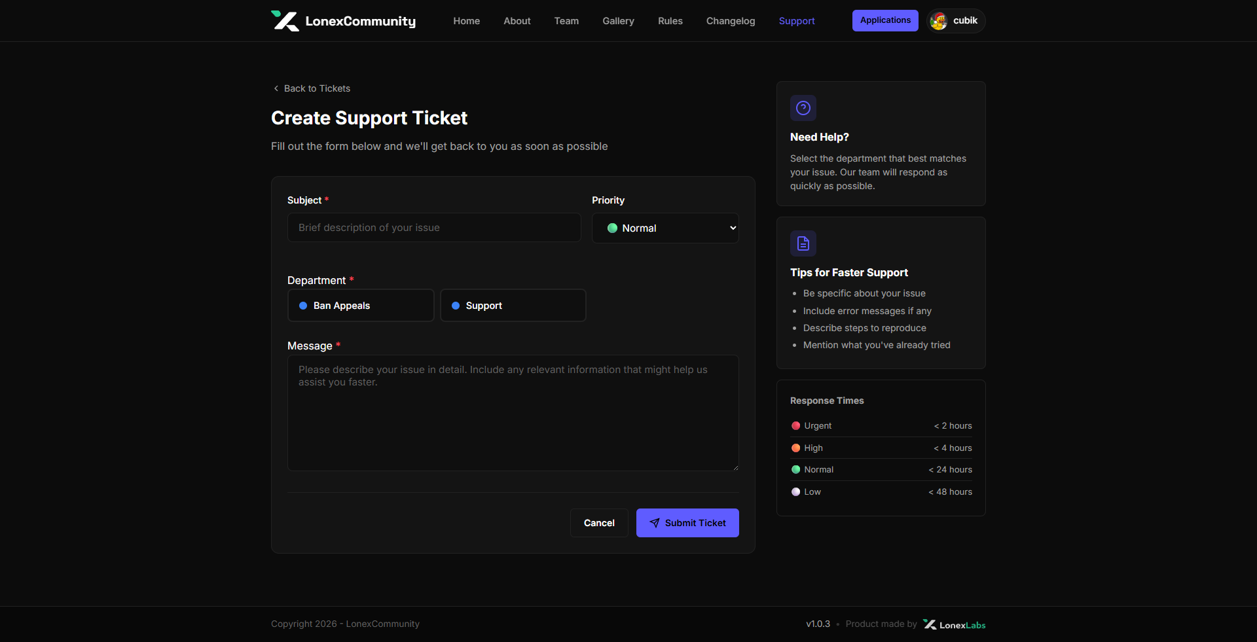Click the white Low priority dot
The height and width of the screenshot is (642, 1257).
tap(796, 492)
